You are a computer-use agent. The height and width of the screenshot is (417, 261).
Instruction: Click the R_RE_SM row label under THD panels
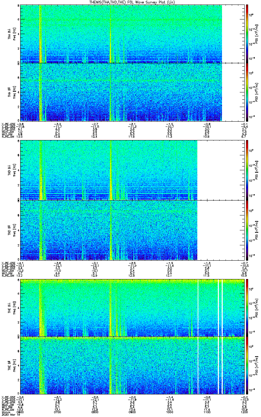point(8,275)
